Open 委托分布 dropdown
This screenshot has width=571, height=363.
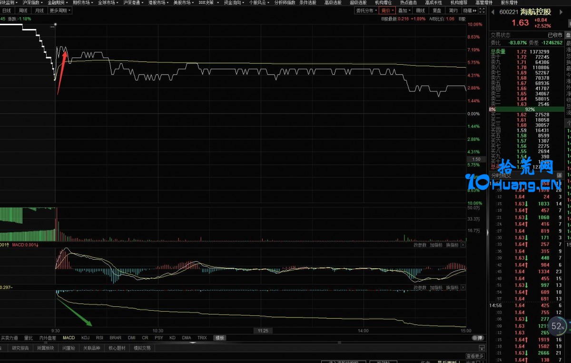pyautogui.click(x=366, y=10)
